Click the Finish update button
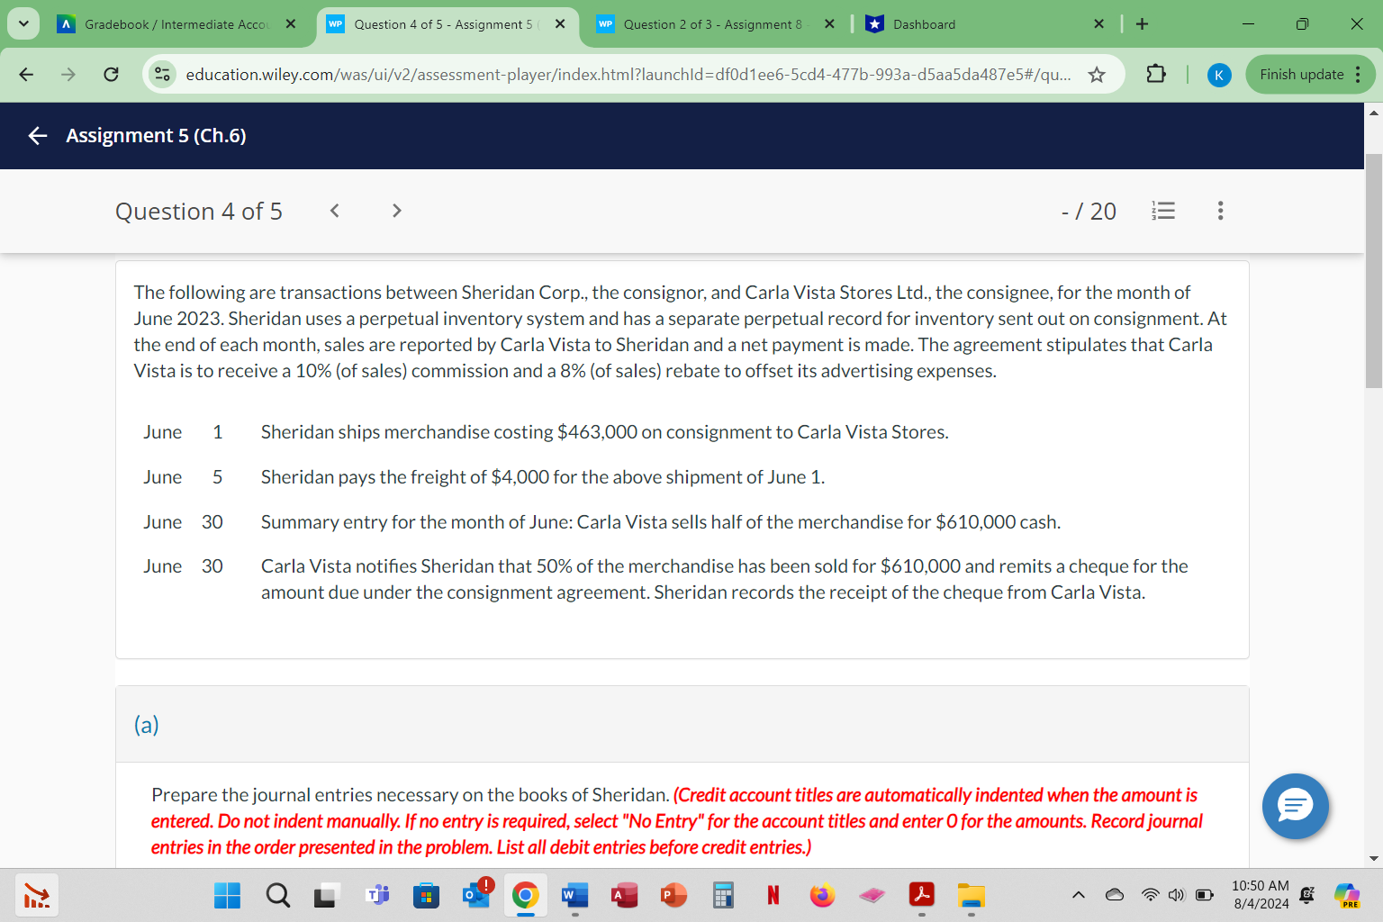Viewport: 1383px width, 922px height. 1300,74
